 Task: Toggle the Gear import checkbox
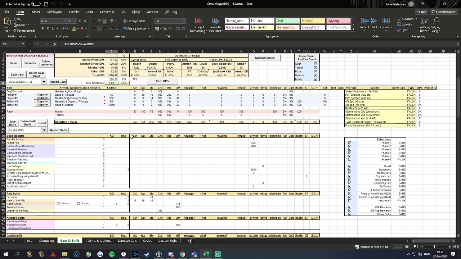click(x=315, y=64)
